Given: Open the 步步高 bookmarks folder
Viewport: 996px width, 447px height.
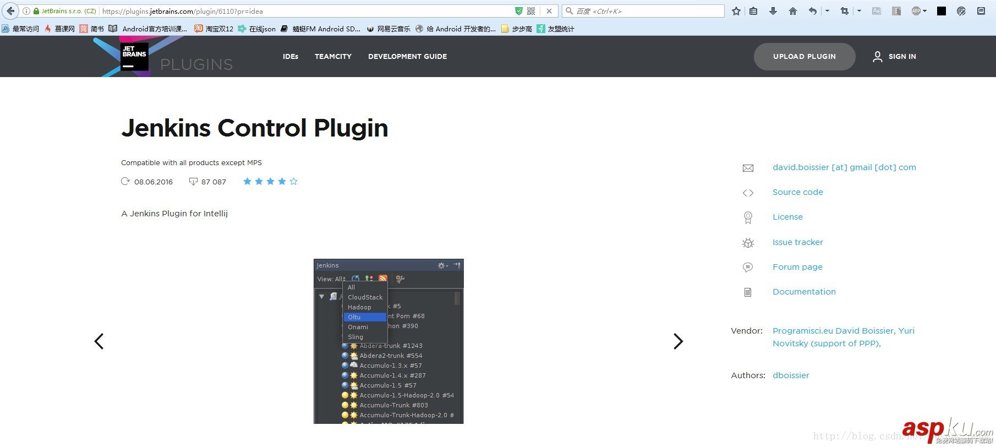Looking at the screenshot, I should pyautogui.click(x=517, y=29).
